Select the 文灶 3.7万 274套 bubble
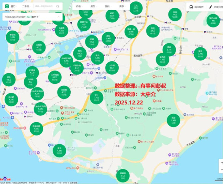The width and height of the screenshot is (223, 184). (97, 98)
